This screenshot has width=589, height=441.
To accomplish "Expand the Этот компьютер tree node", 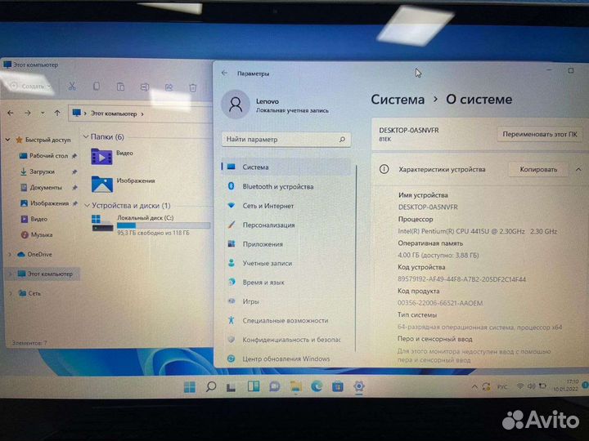I will [x=10, y=274].
